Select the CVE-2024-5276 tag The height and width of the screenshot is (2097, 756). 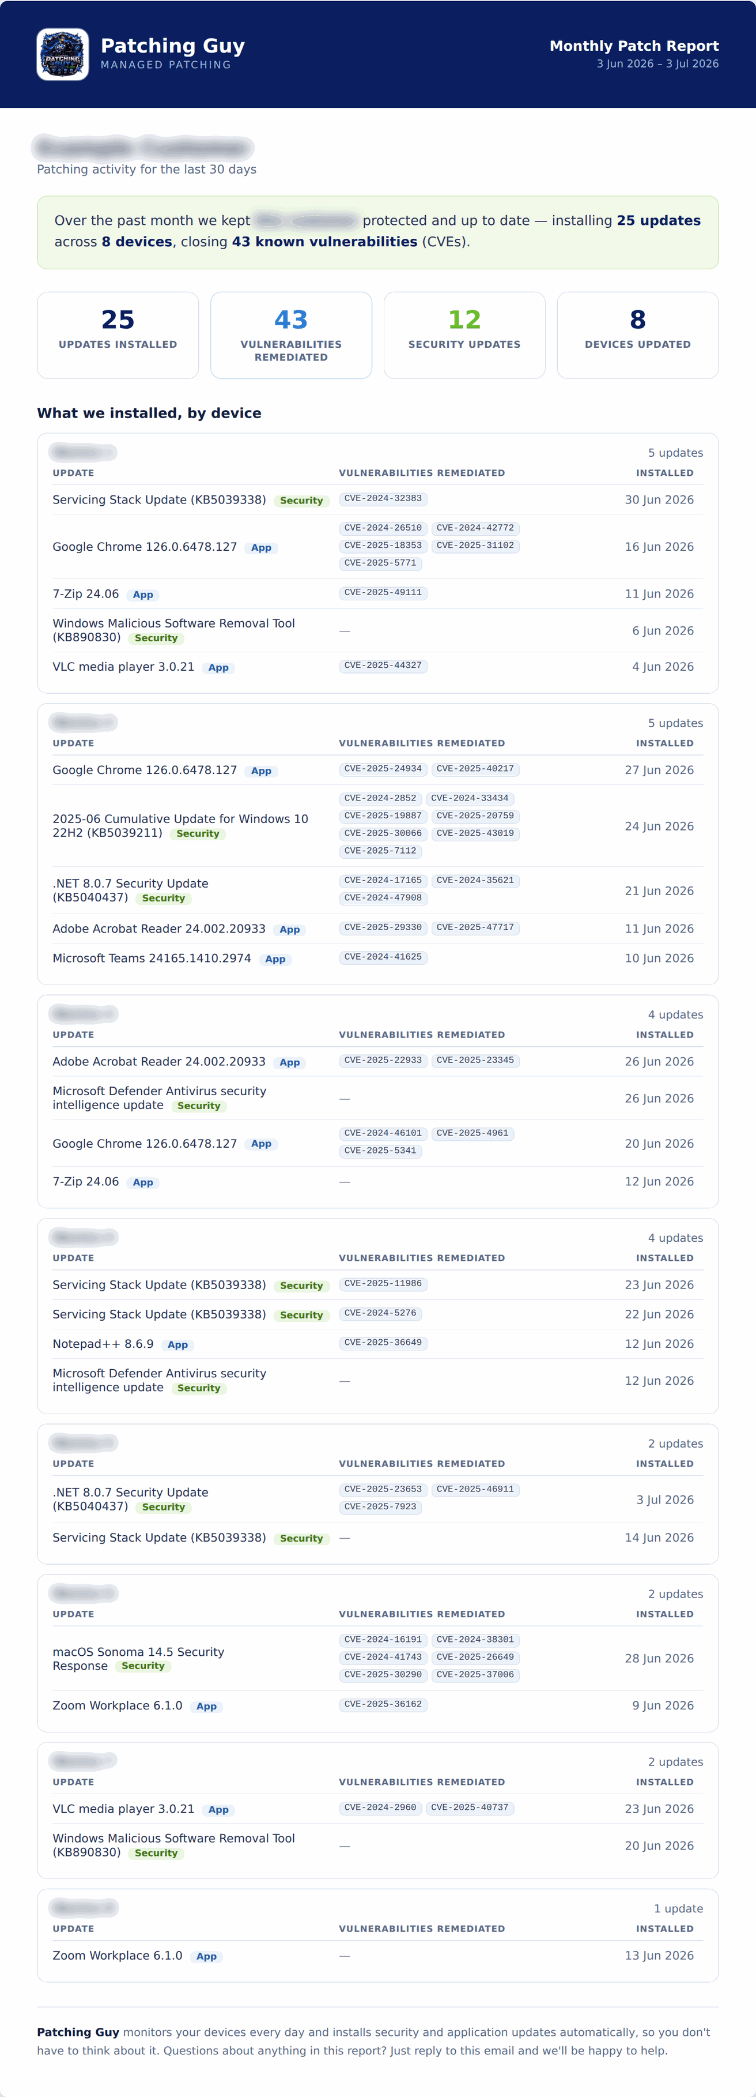tap(380, 1313)
